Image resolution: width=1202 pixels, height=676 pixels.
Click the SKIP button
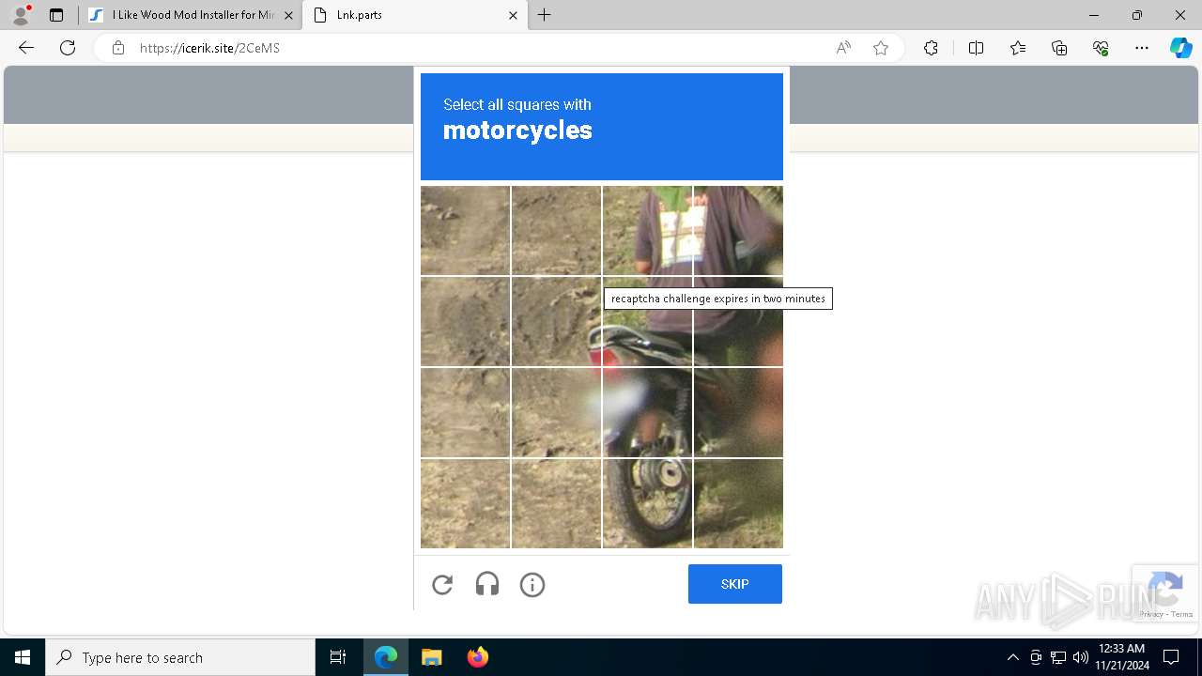pyautogui.click(x=735, y=584)
